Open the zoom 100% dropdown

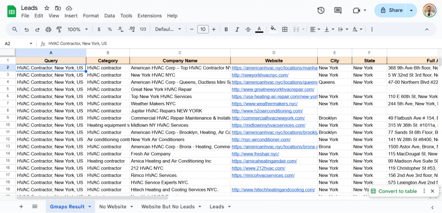point(78,29)
